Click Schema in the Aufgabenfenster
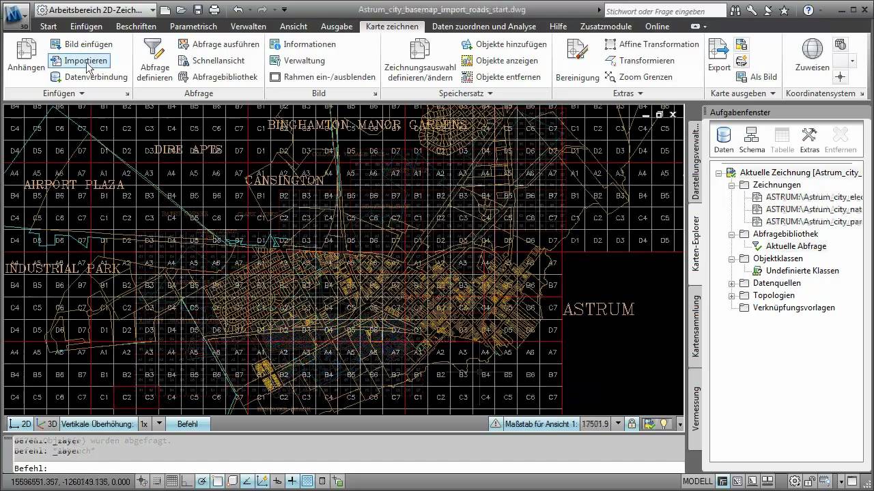This screenshot has width=874, height=491. [x=752, y=138]
